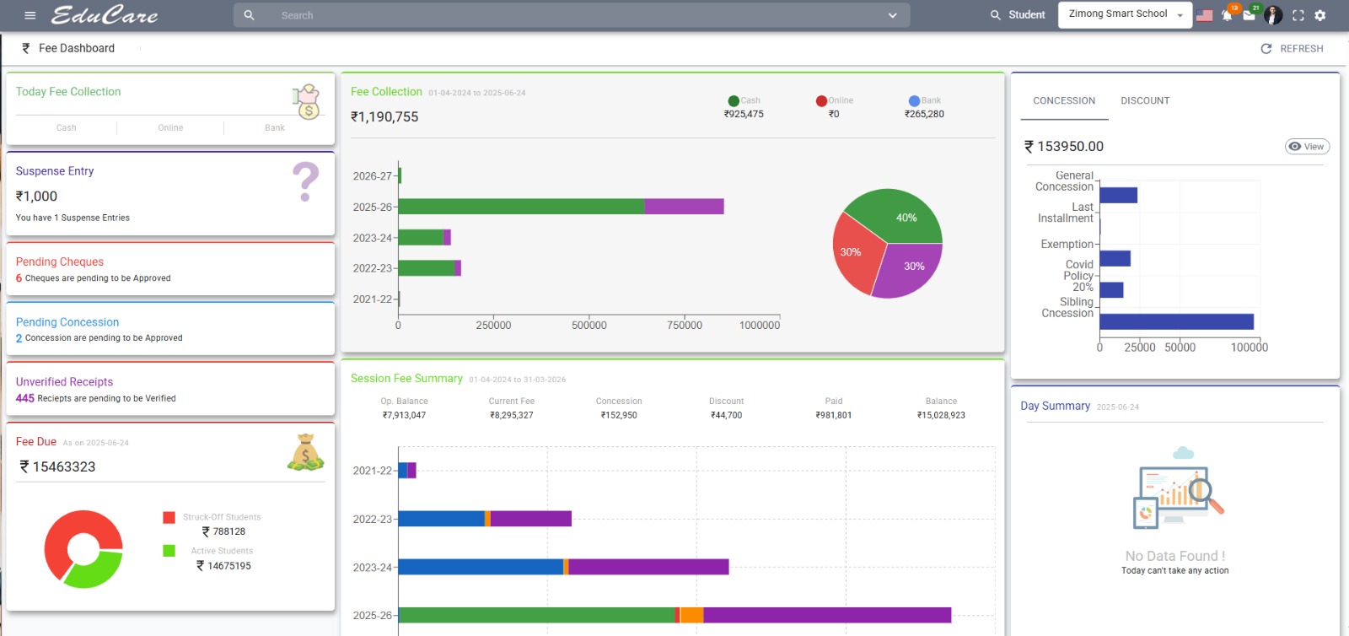1349x636 pixels.
Task: Open the settings gear icon
Action: [x=1320, y=15]
